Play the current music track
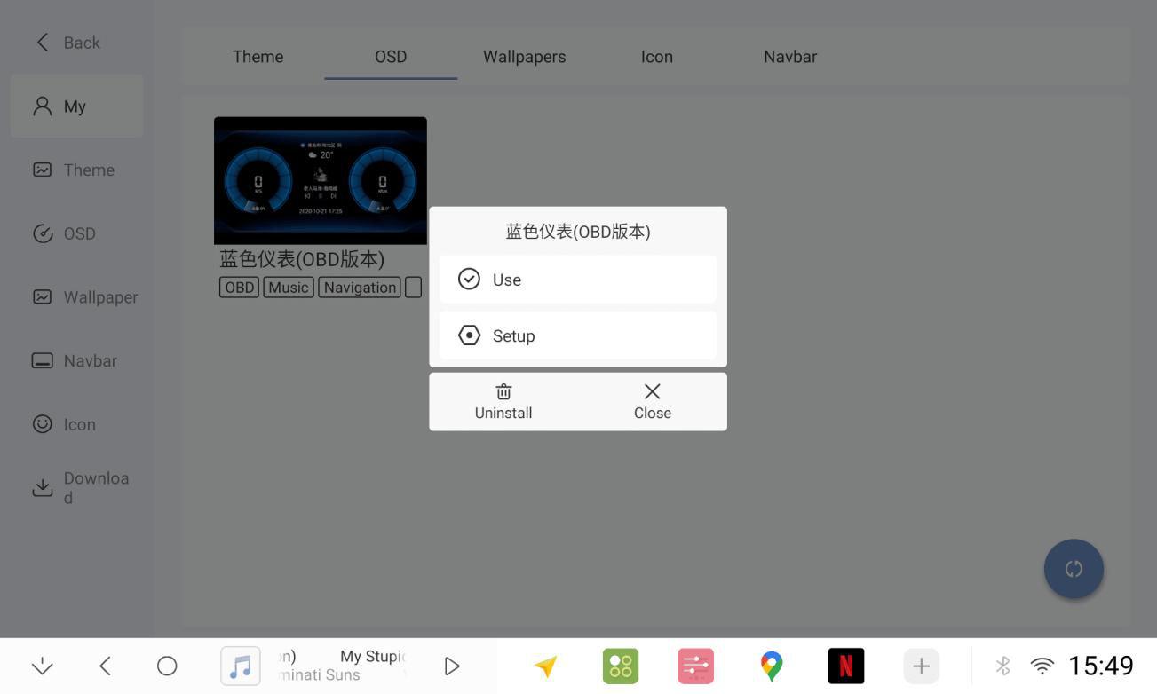The width and height of the screenshot is (1157, 694). click(452, 666)
